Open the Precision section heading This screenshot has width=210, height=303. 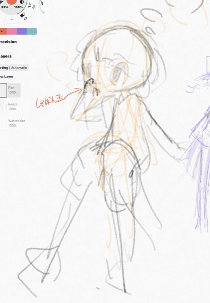8,42
